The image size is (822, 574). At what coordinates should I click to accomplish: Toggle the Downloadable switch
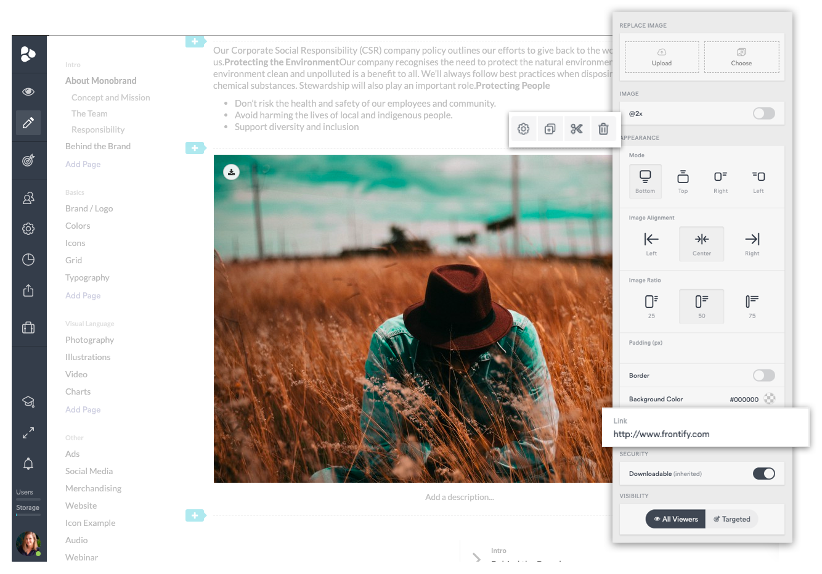764,474
